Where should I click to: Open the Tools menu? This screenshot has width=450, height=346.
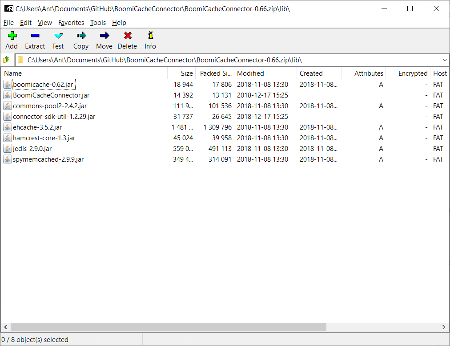click(98, 23)
